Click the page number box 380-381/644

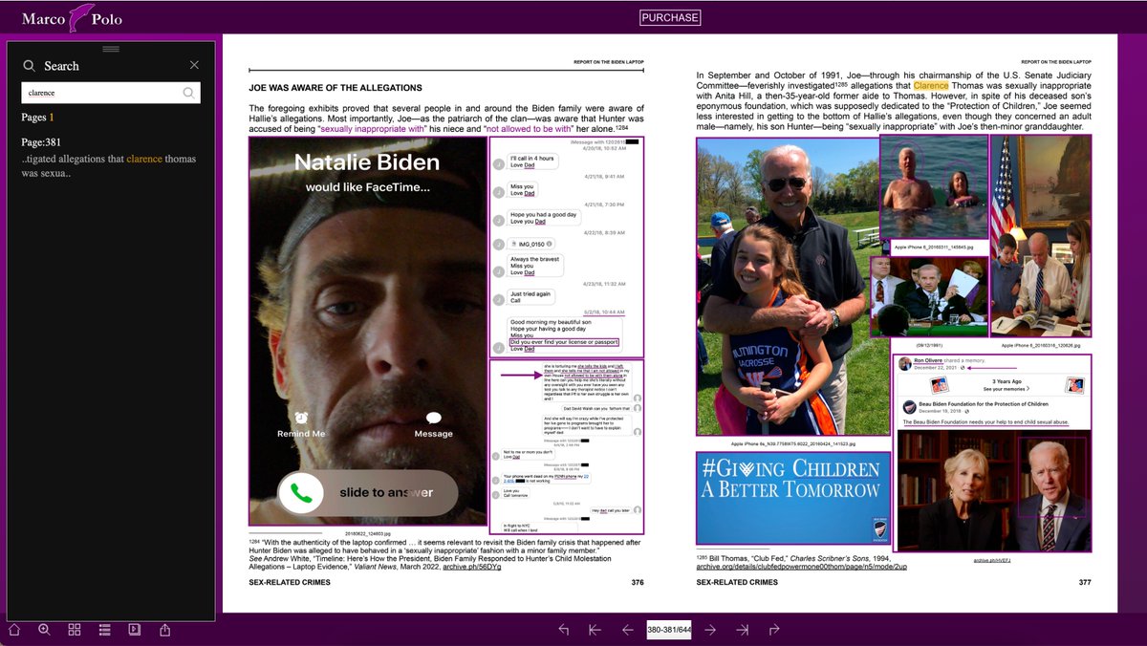(x=669, y=630)
